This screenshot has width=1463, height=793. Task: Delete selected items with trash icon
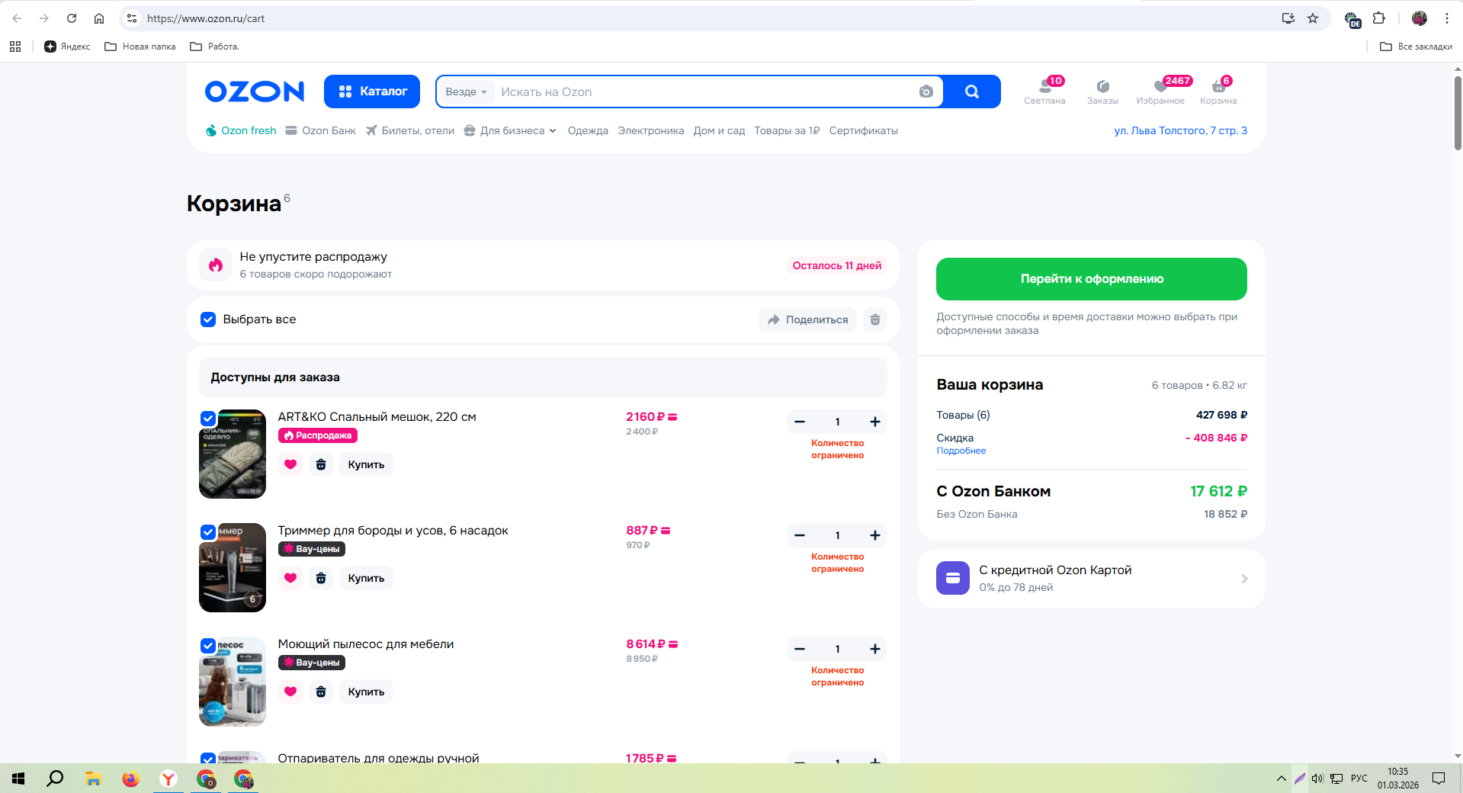point(875,319)
